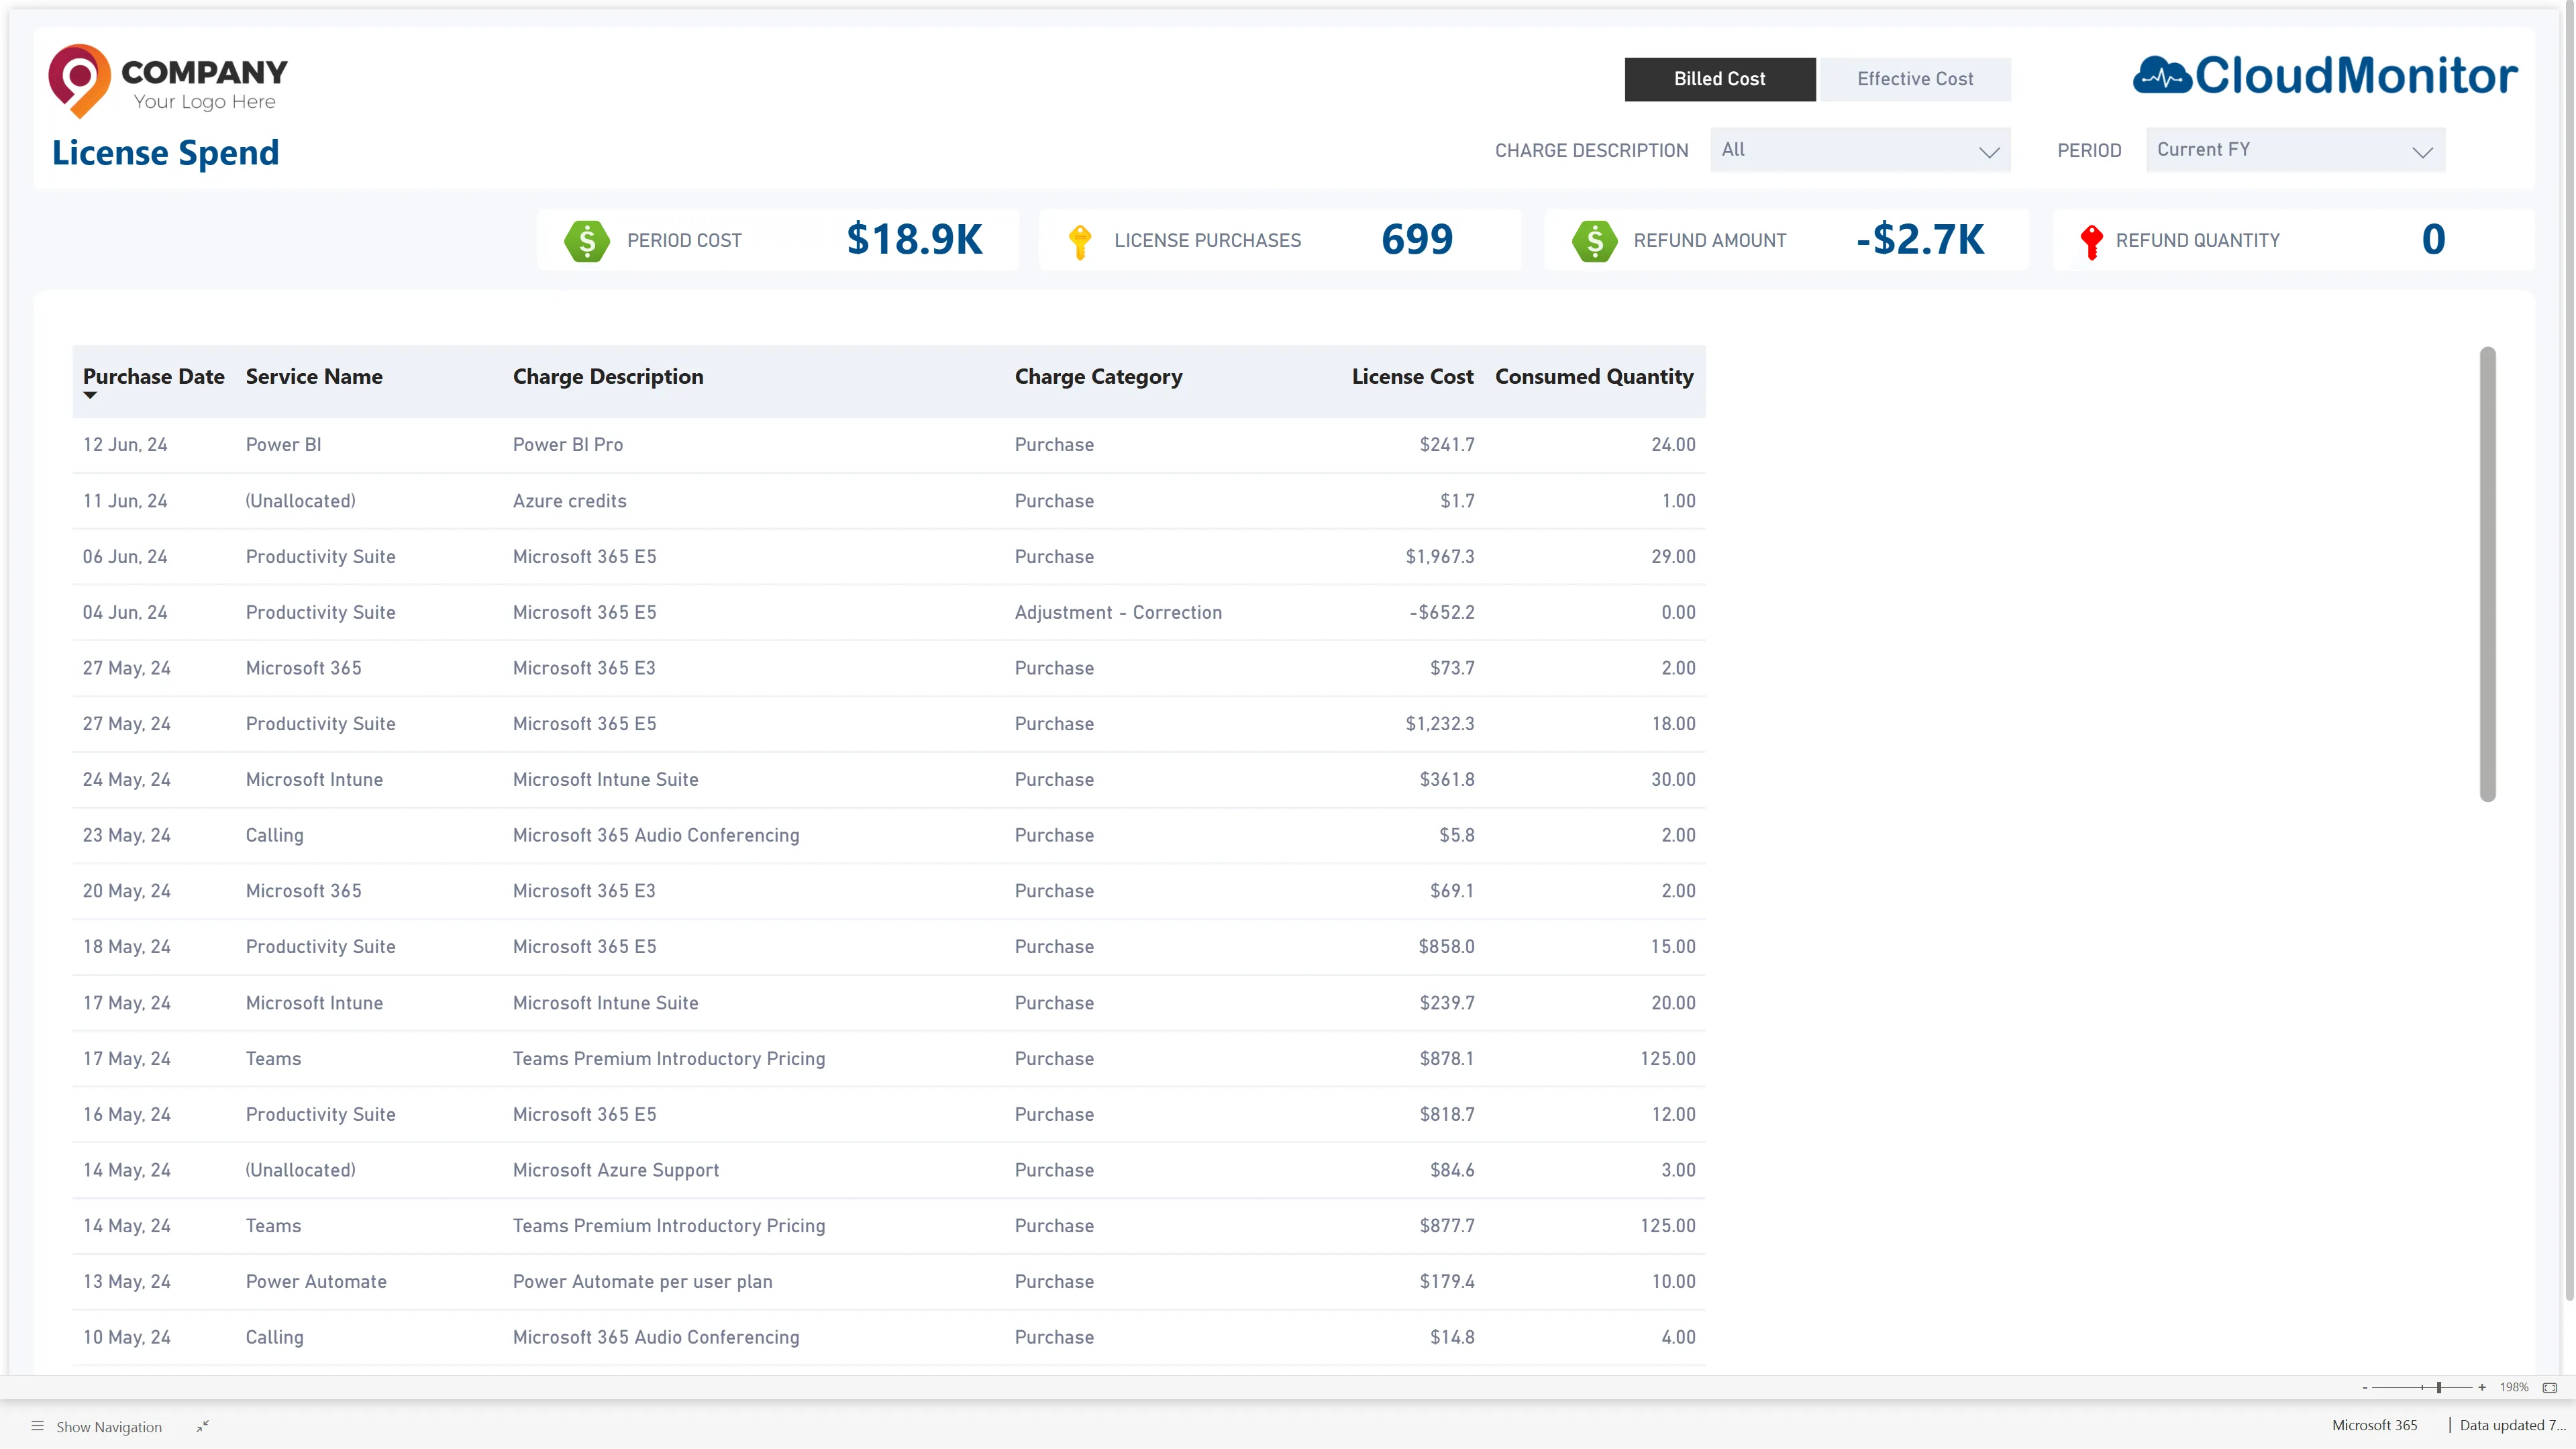Click the $877.7 license cost cell
Image resolution: width=2576 pixels, height=1449 pixels.
point(1447,1226)
